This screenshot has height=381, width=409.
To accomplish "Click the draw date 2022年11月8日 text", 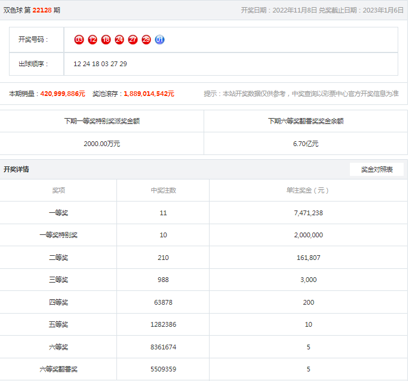I will coord(294,10).
